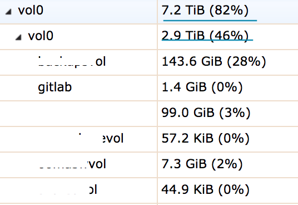Select the dataset name in 7.3 GiB row

[72, 164]
